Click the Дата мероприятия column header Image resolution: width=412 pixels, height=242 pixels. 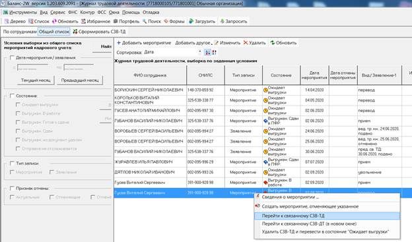[314, 75]
